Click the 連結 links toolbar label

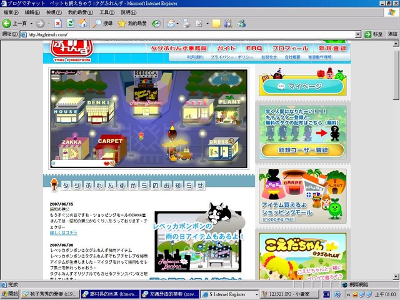click(x=392, y=34)
